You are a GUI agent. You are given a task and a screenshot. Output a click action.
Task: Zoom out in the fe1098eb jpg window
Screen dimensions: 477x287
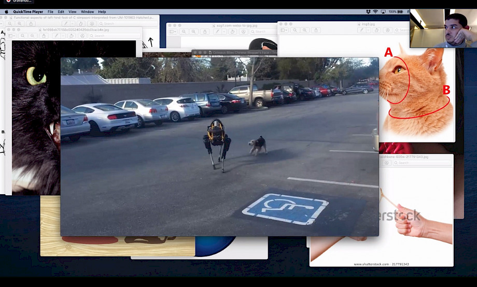(23, 36)
